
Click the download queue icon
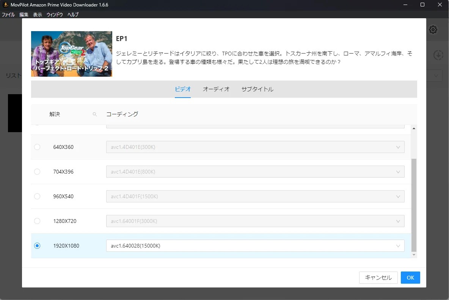tap(438, 55)
